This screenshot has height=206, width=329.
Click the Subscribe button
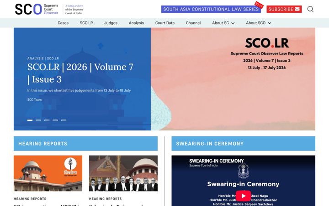click(284, 9)
